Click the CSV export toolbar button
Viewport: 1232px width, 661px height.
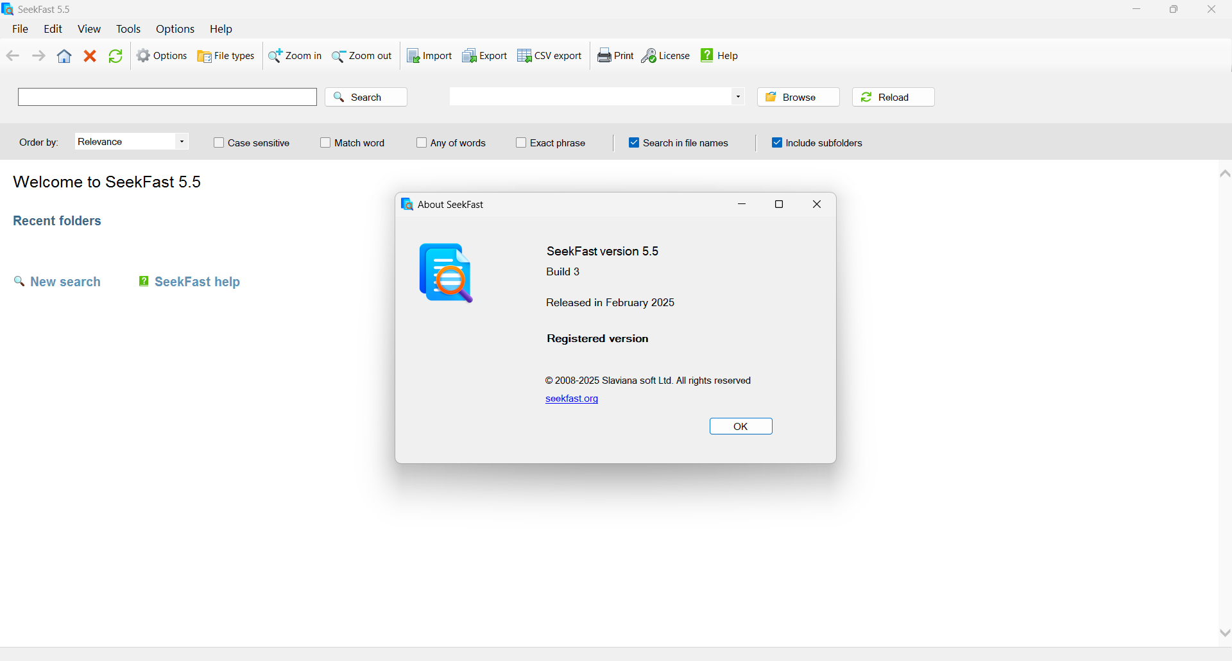pos(549,56)
